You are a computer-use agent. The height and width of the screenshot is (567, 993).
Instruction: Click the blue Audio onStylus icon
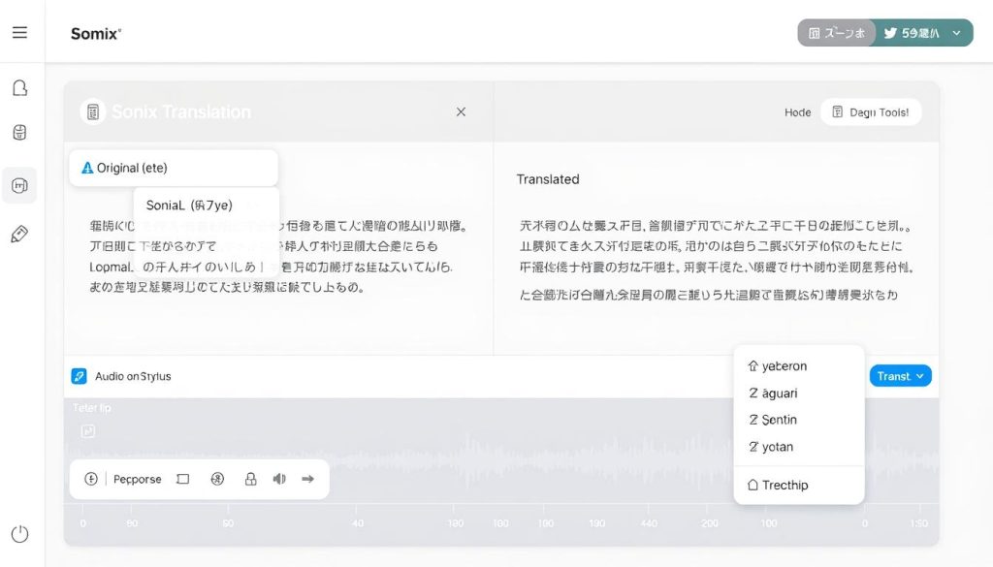pyautogui.click(x=80, y=376)
